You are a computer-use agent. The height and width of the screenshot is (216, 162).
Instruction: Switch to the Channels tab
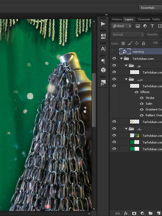pos(144,19)
